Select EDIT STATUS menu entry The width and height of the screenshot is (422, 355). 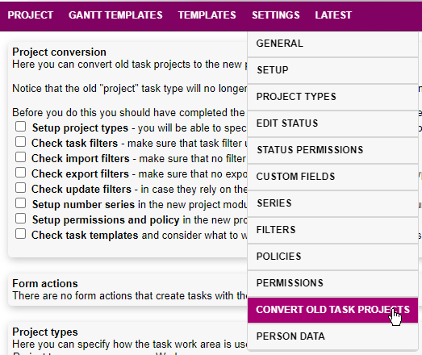[x=332, y=123]
